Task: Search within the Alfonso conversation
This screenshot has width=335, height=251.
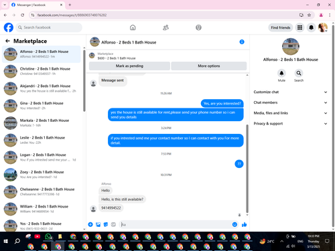Action: [299, 73]
